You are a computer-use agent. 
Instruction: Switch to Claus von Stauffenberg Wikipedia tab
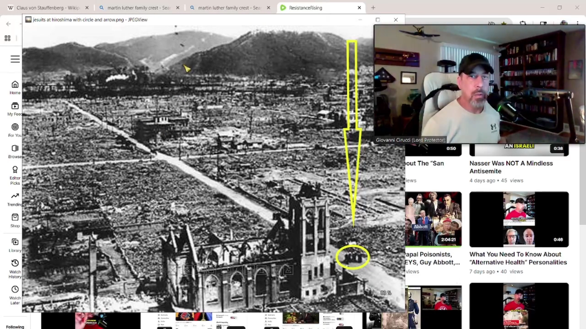(x=46, y=8)
